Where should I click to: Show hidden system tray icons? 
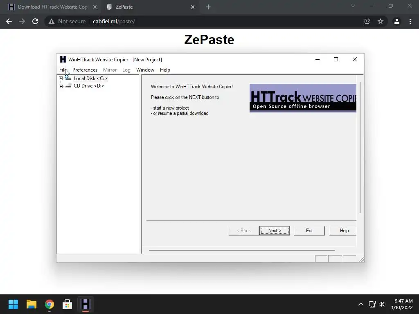(x=361, y=304)
